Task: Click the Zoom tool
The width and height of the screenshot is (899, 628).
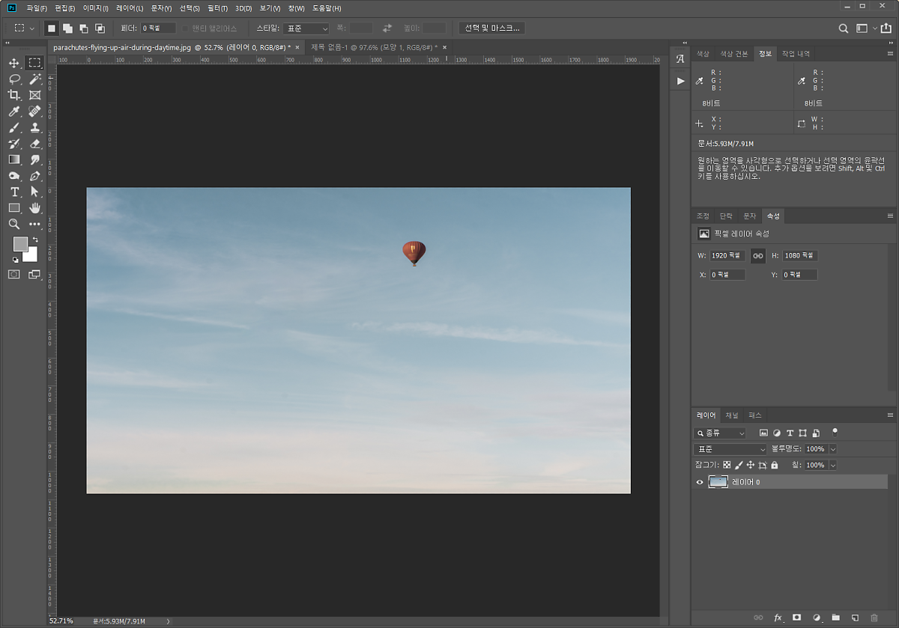Action: click(x=14, y=224)
